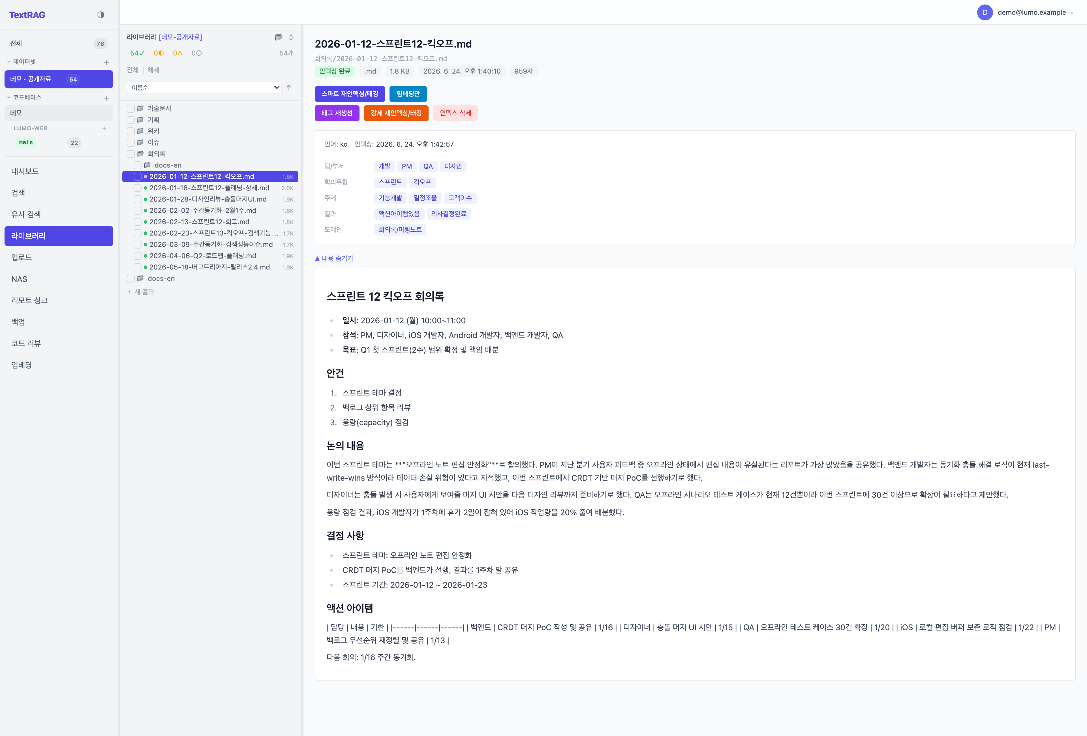
Task: Click the 회의록/미팅노트 domain tag
Action: tap(400, 230)
